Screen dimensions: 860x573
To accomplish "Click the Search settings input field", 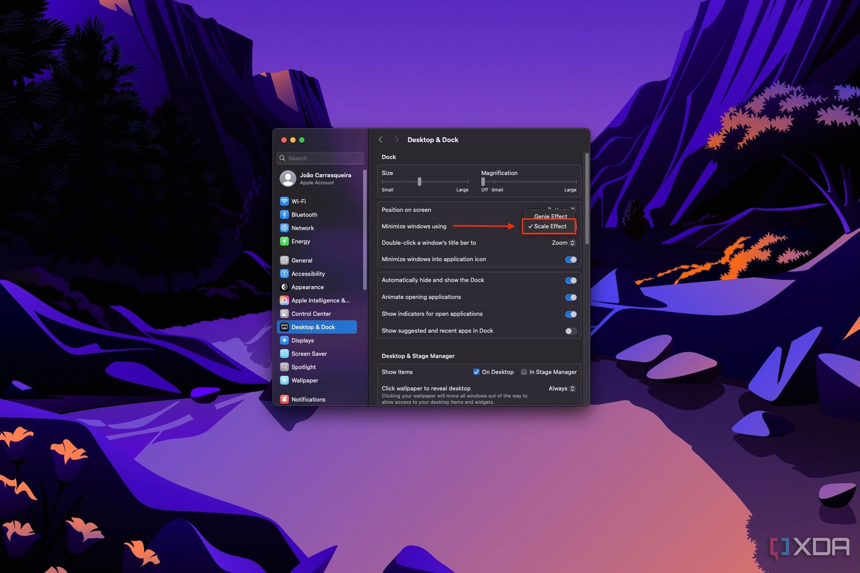I will tap(323, 158).
